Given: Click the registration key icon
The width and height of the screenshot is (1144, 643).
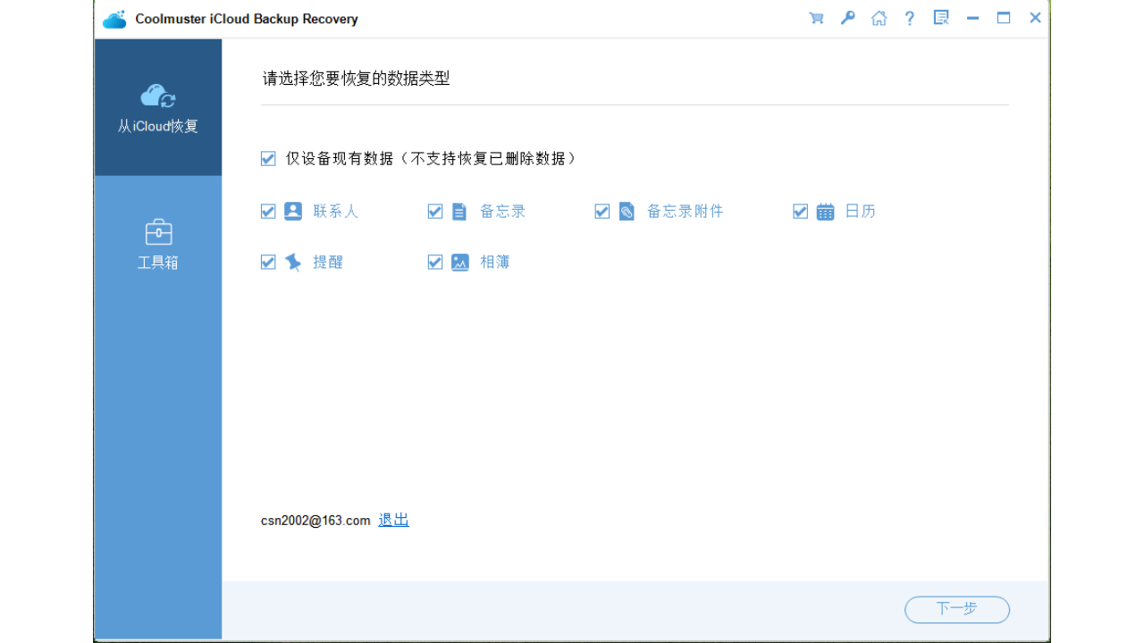Looking at the screenshot, I should (847, 17).
